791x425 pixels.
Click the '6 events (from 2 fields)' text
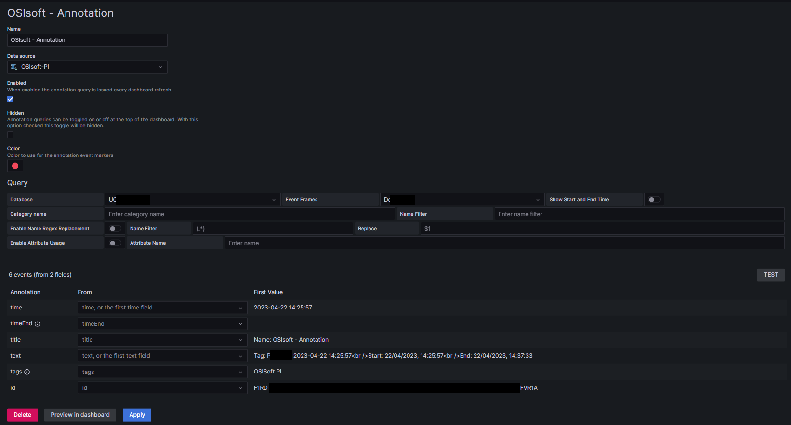tap(40, 275)
